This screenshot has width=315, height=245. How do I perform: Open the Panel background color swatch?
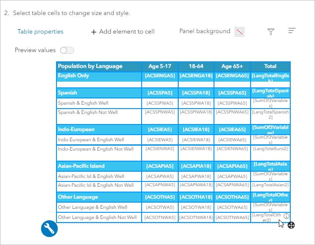point(240,32)
